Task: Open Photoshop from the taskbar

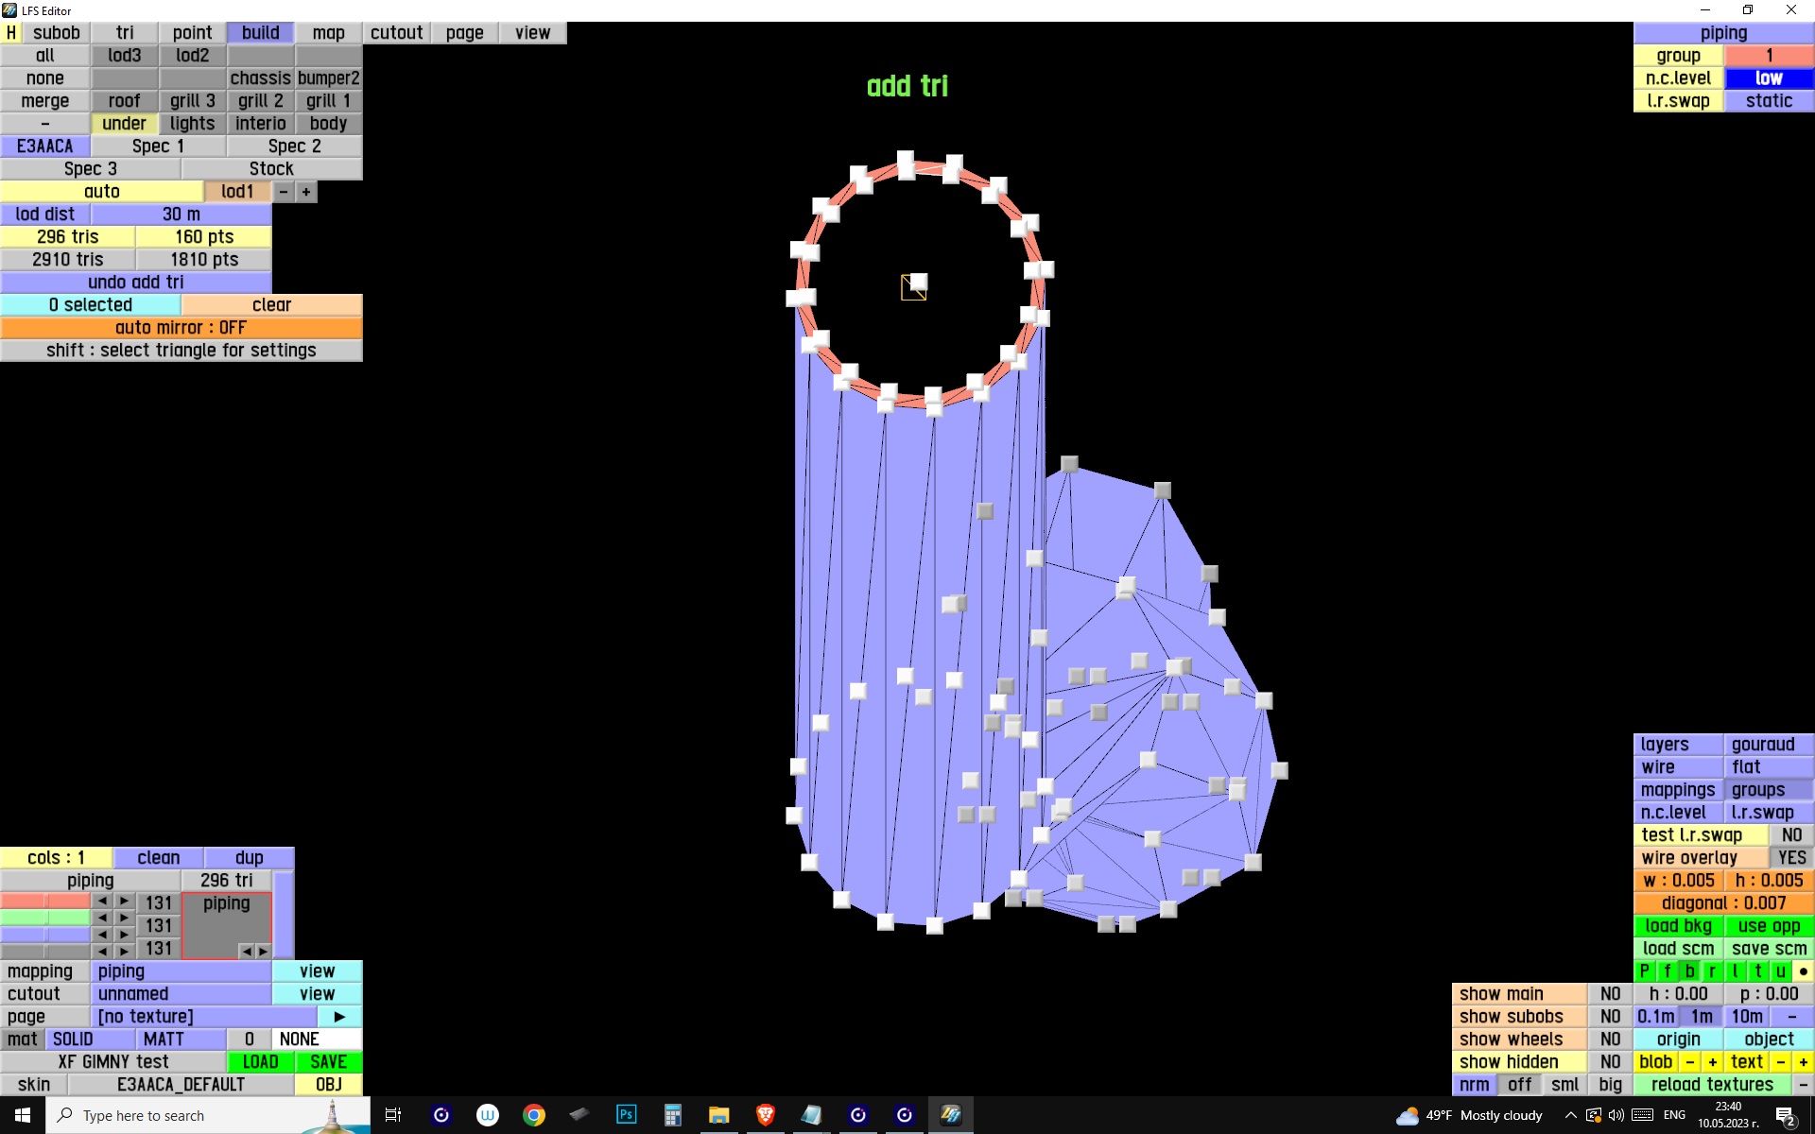Action: click(626, 1115)
